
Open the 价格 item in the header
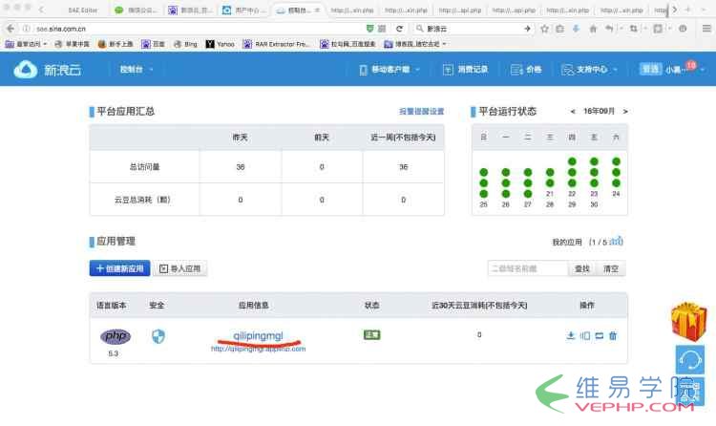[x=526, y=70]
